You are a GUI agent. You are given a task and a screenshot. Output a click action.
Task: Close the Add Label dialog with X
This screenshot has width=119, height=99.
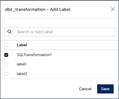pos(113,9)
